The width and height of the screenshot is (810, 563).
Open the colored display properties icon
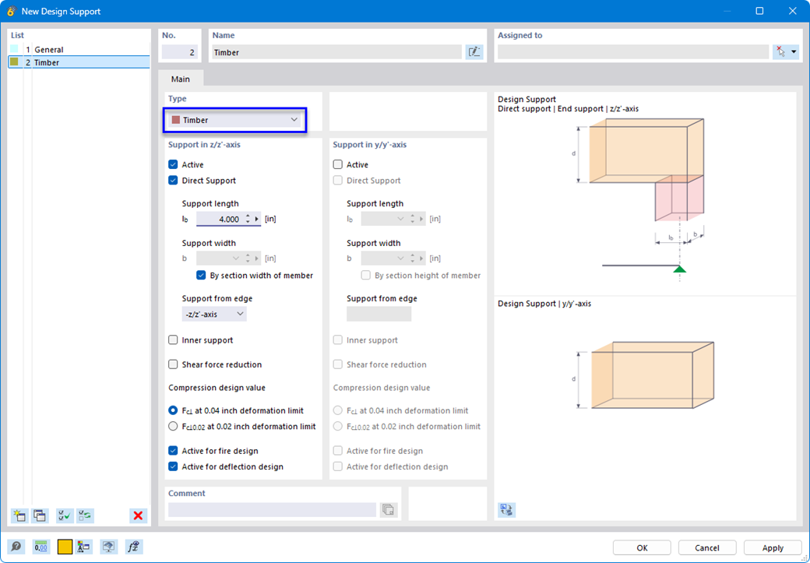(x=83, y=547)
